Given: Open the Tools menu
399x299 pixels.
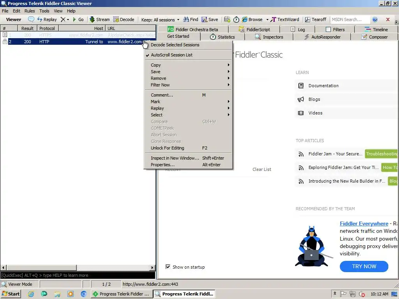Looking at the screenshot, I should pyautogui.click(x=44, y=11).
